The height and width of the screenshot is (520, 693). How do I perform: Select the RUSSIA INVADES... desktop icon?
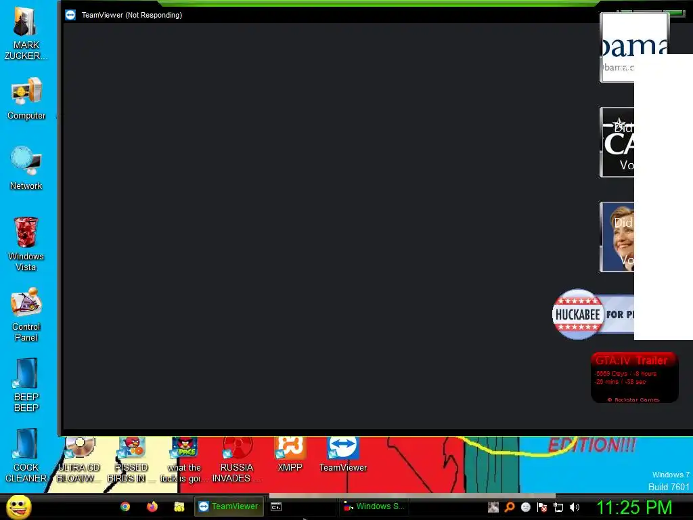[x=237, y=460]
